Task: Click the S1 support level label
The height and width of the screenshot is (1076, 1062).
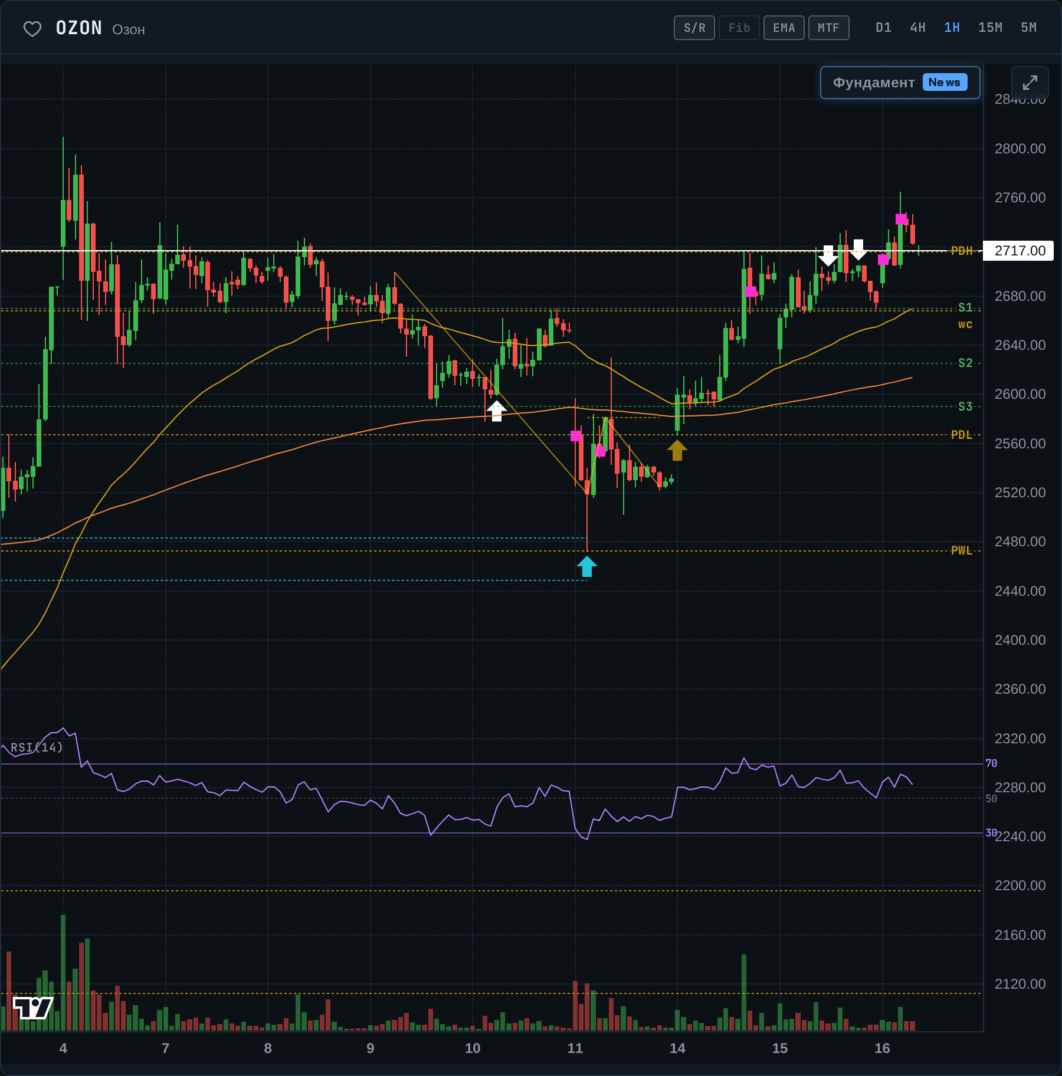Action: [965, 307]
